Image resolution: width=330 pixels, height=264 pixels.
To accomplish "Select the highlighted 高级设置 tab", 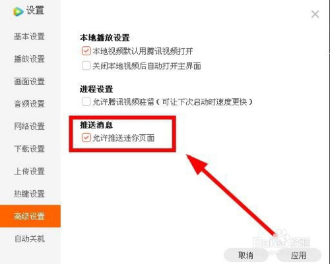I will [30, 216].
